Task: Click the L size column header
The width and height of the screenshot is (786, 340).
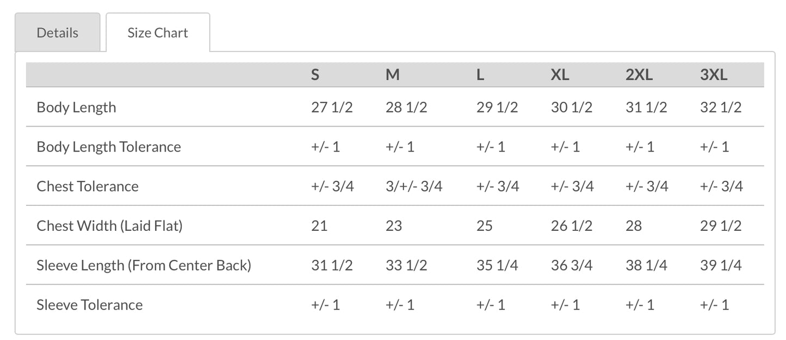Action: coord(480,75)
